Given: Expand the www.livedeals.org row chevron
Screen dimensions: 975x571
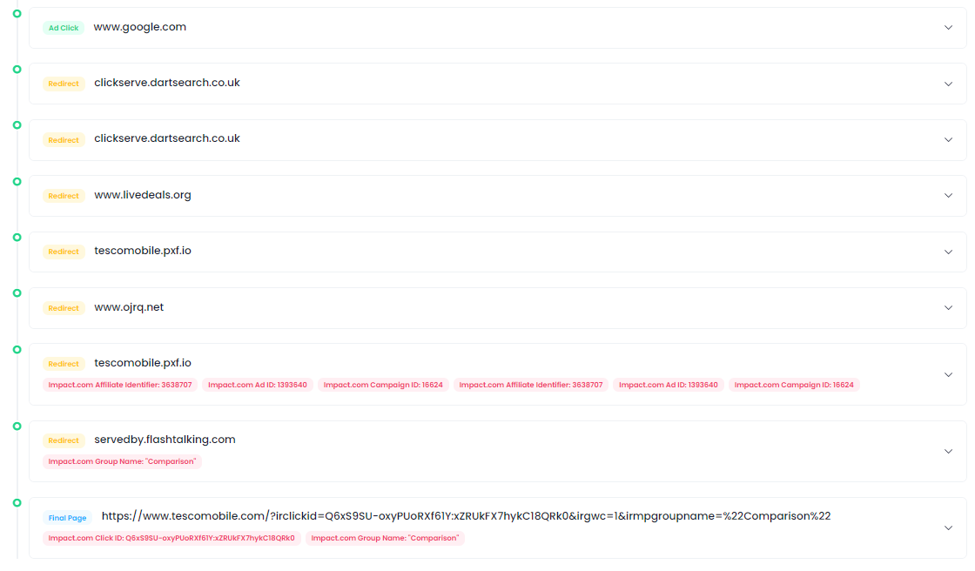Looking at the screenshot, I should click(948, 195).
